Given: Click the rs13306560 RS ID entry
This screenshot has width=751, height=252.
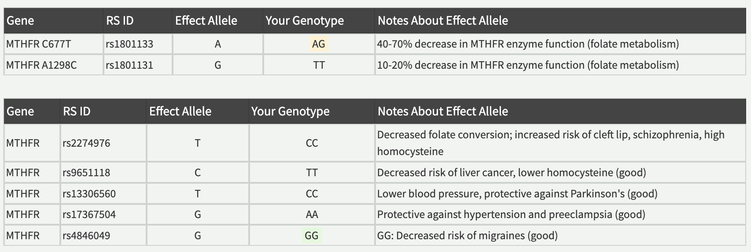Looking at the screenshot, I should 89,194.
